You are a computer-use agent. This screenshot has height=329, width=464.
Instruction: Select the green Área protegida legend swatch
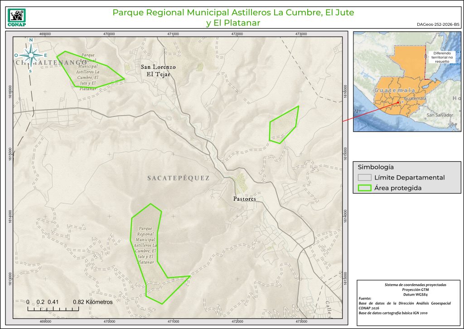pyautogui.click(x=365, y=189)
